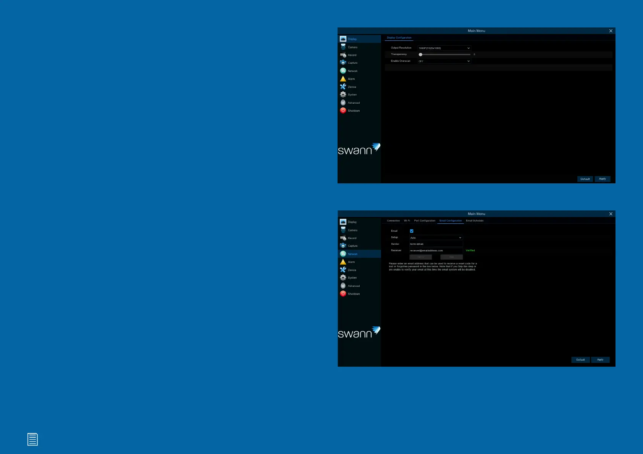Screen dimensions: 643x454
Task: Click Alarm warning icon in Display Configuration window
Action: 343,79
